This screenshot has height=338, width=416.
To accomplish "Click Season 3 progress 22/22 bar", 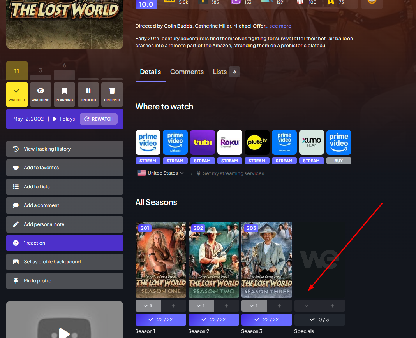I will tap(267, 320).
